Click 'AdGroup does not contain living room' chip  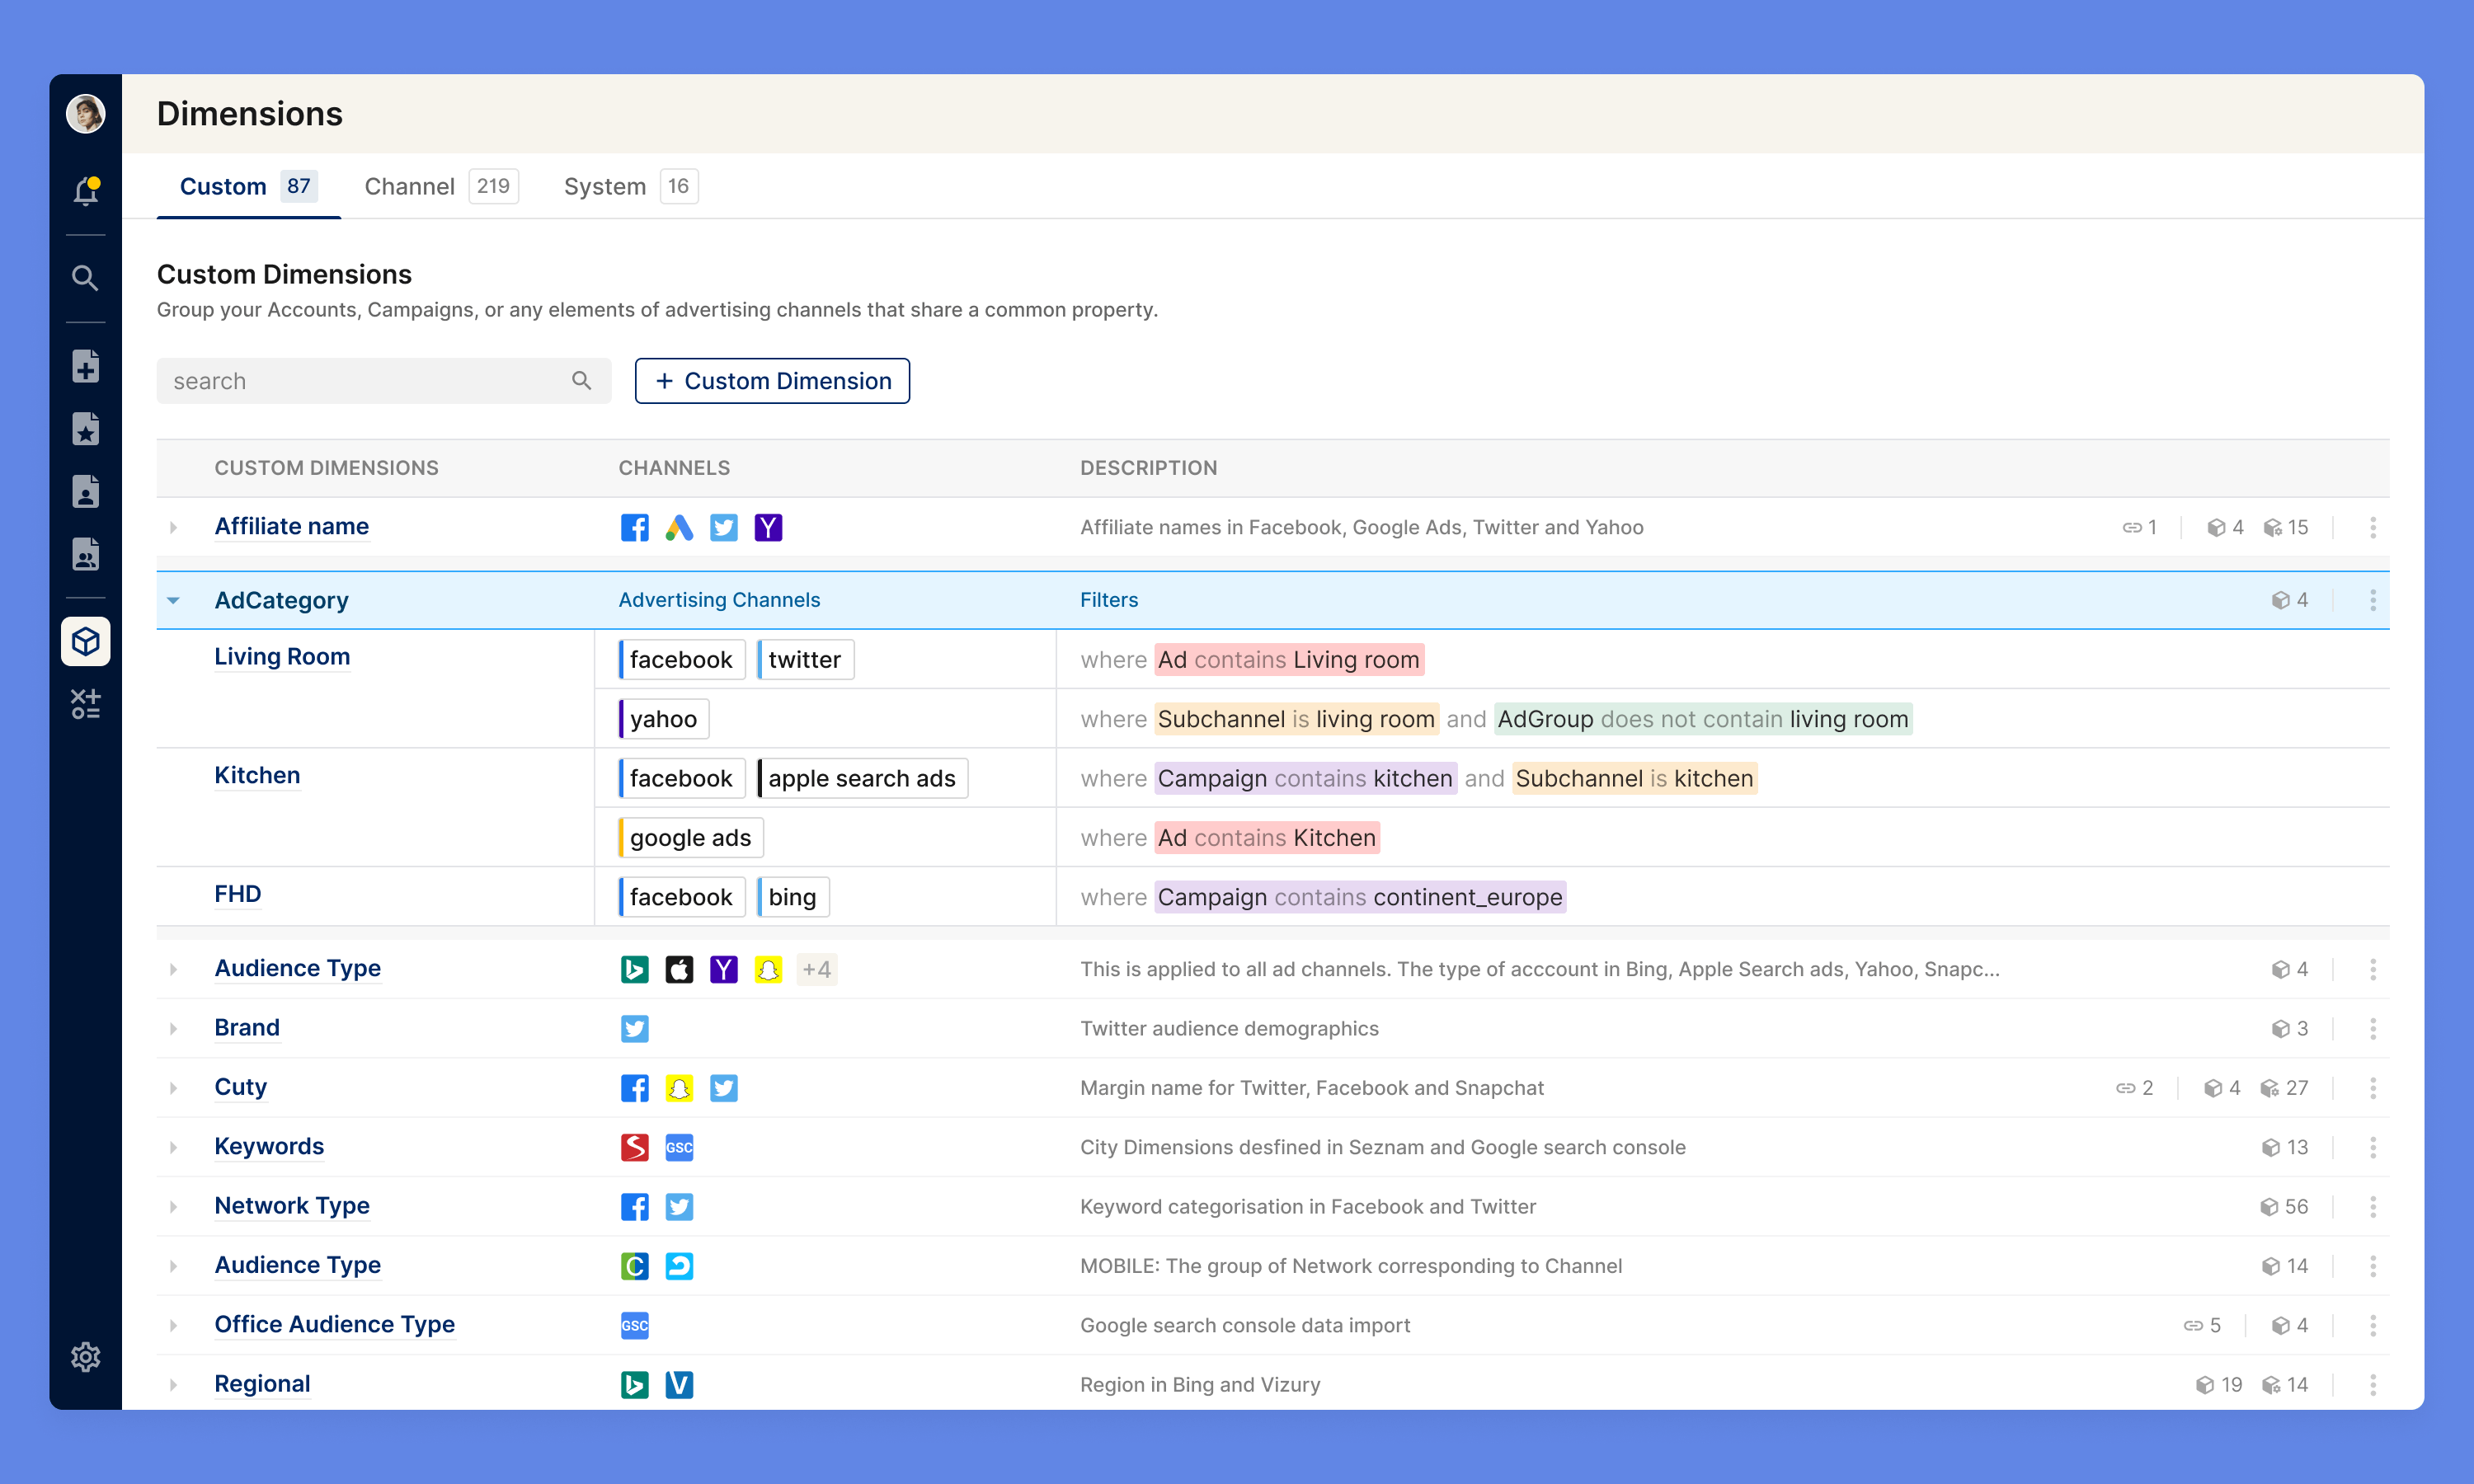(1703, 719)
